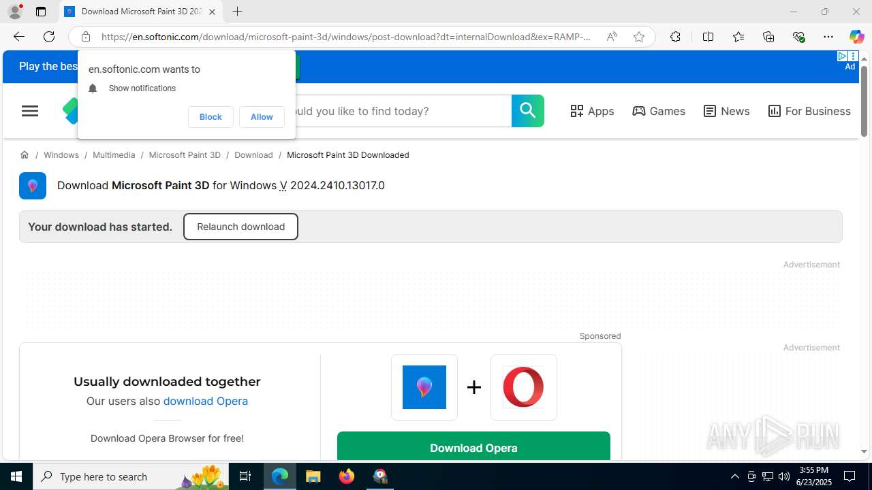Click the Opera logo thumbnail
872x490 pixels.
524,387
